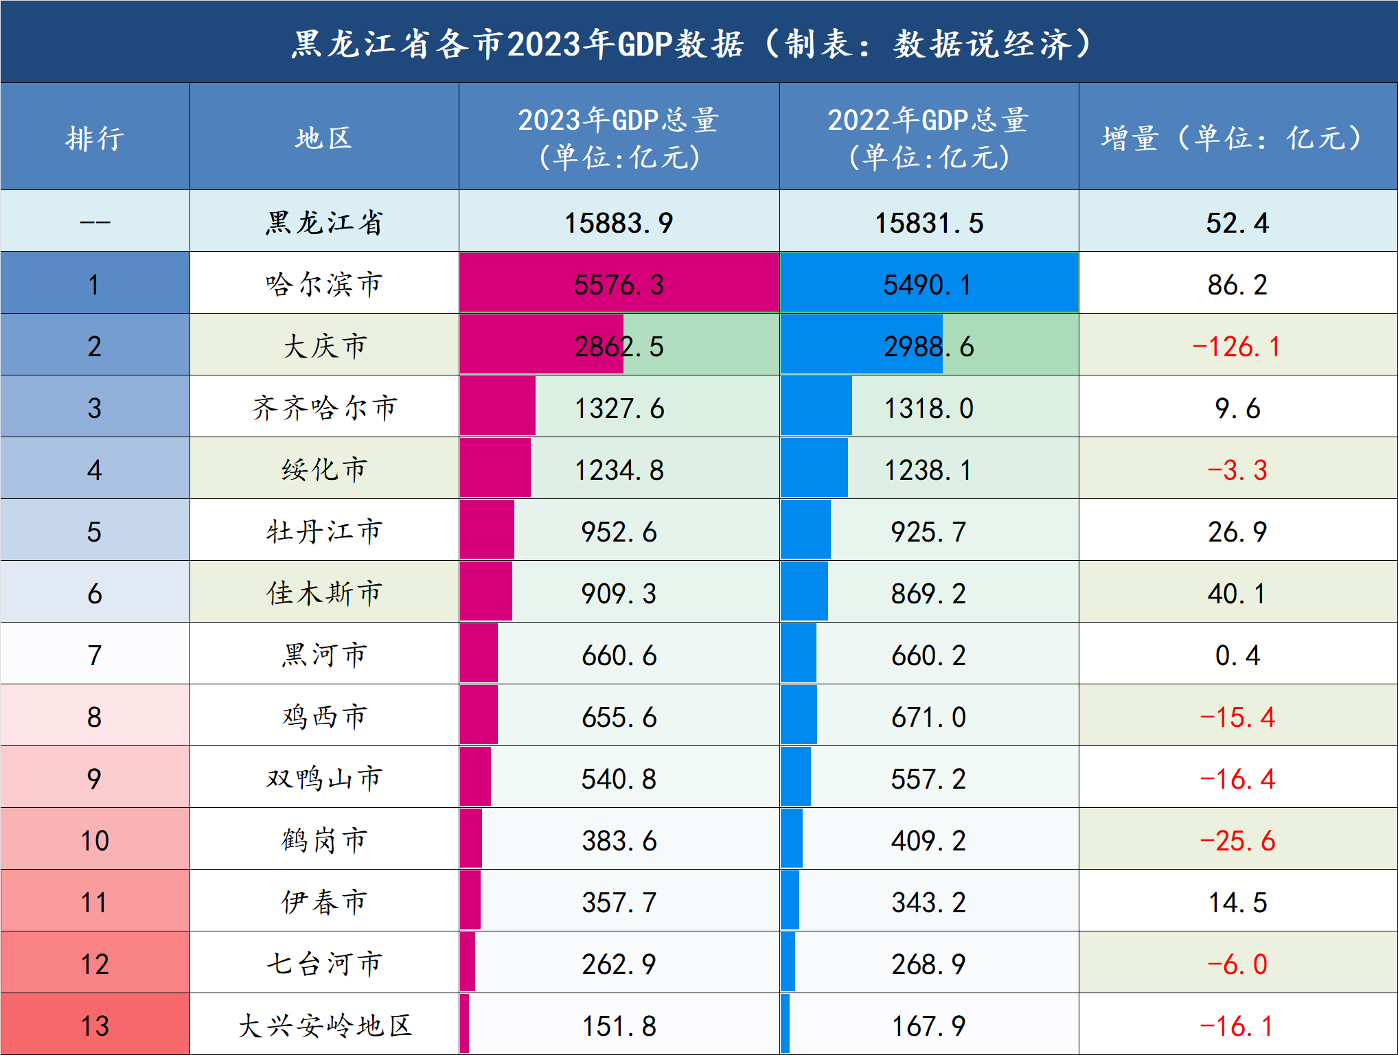1398x1055 pixels.
Task: Click the 增量（单位：亿元） header
Action: click(x=1237, y=138)
